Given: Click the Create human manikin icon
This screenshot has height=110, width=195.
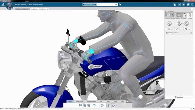Looking at the screenshot, I should pos(109,105).
